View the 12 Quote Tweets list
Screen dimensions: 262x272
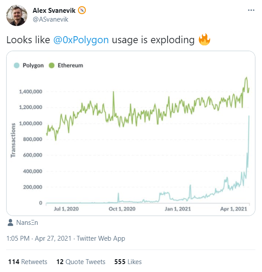[x=81, y=262]
